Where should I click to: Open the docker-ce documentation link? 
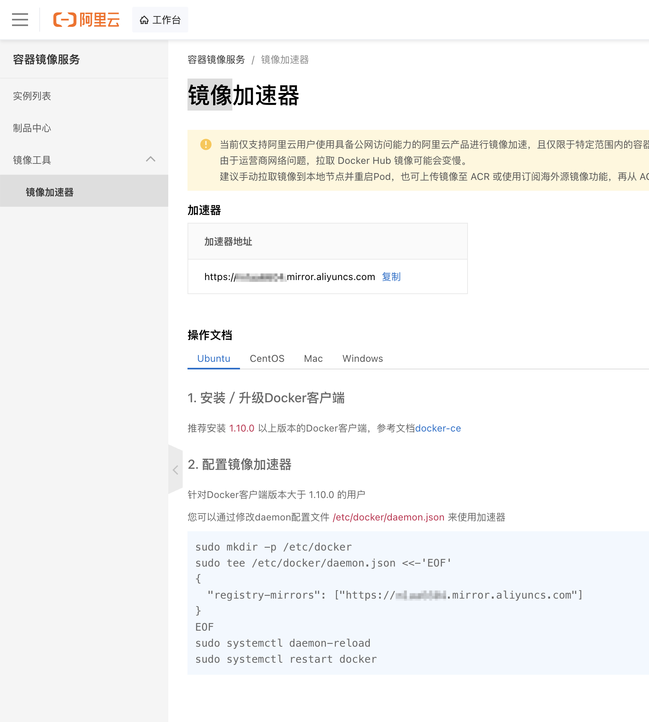point(438,428)
